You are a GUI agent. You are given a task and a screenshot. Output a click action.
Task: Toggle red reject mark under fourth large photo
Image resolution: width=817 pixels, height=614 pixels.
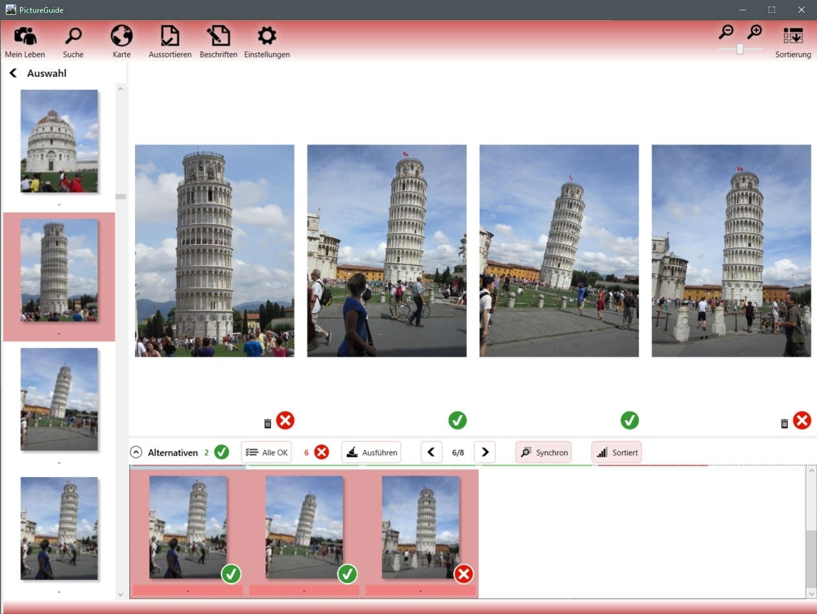pyautogui.click(x=802, y=421)
